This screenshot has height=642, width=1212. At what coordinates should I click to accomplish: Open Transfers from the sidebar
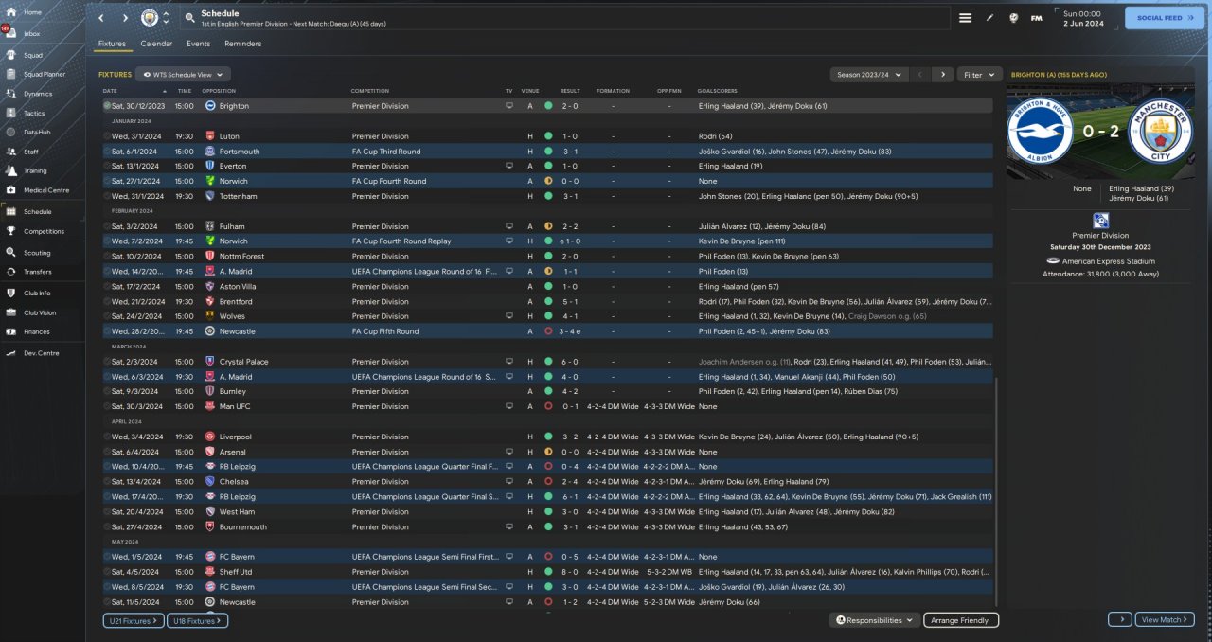pyautogui.click(x=38, y=272)
